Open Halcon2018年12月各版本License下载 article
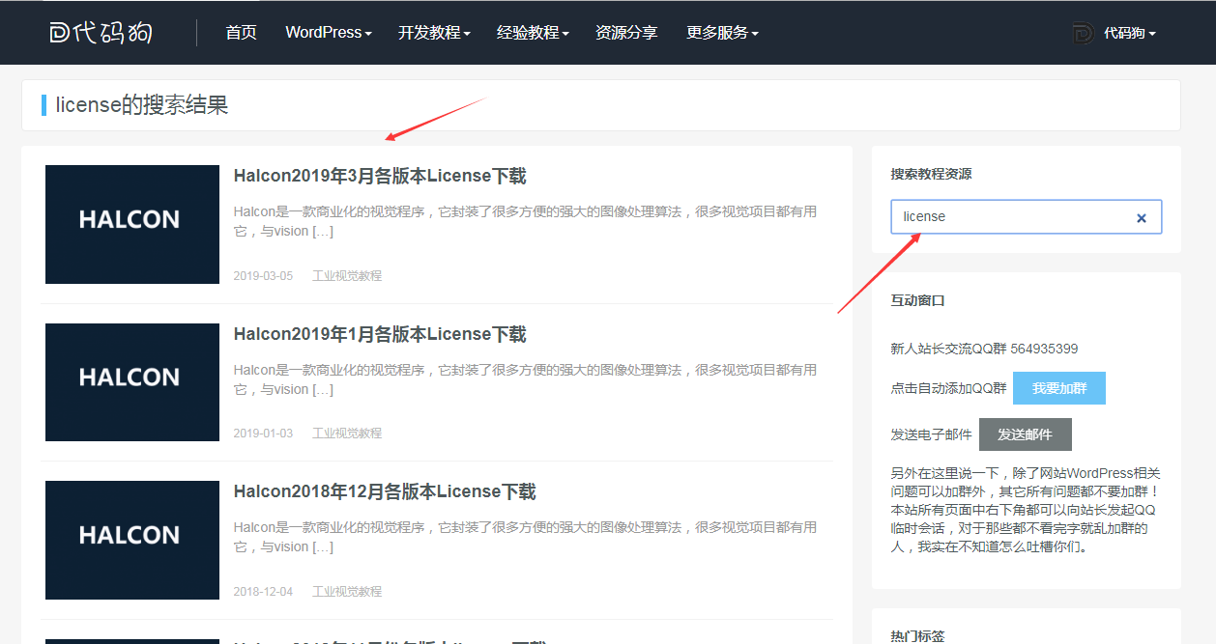 pyautogui.click(x=385, y=492)
